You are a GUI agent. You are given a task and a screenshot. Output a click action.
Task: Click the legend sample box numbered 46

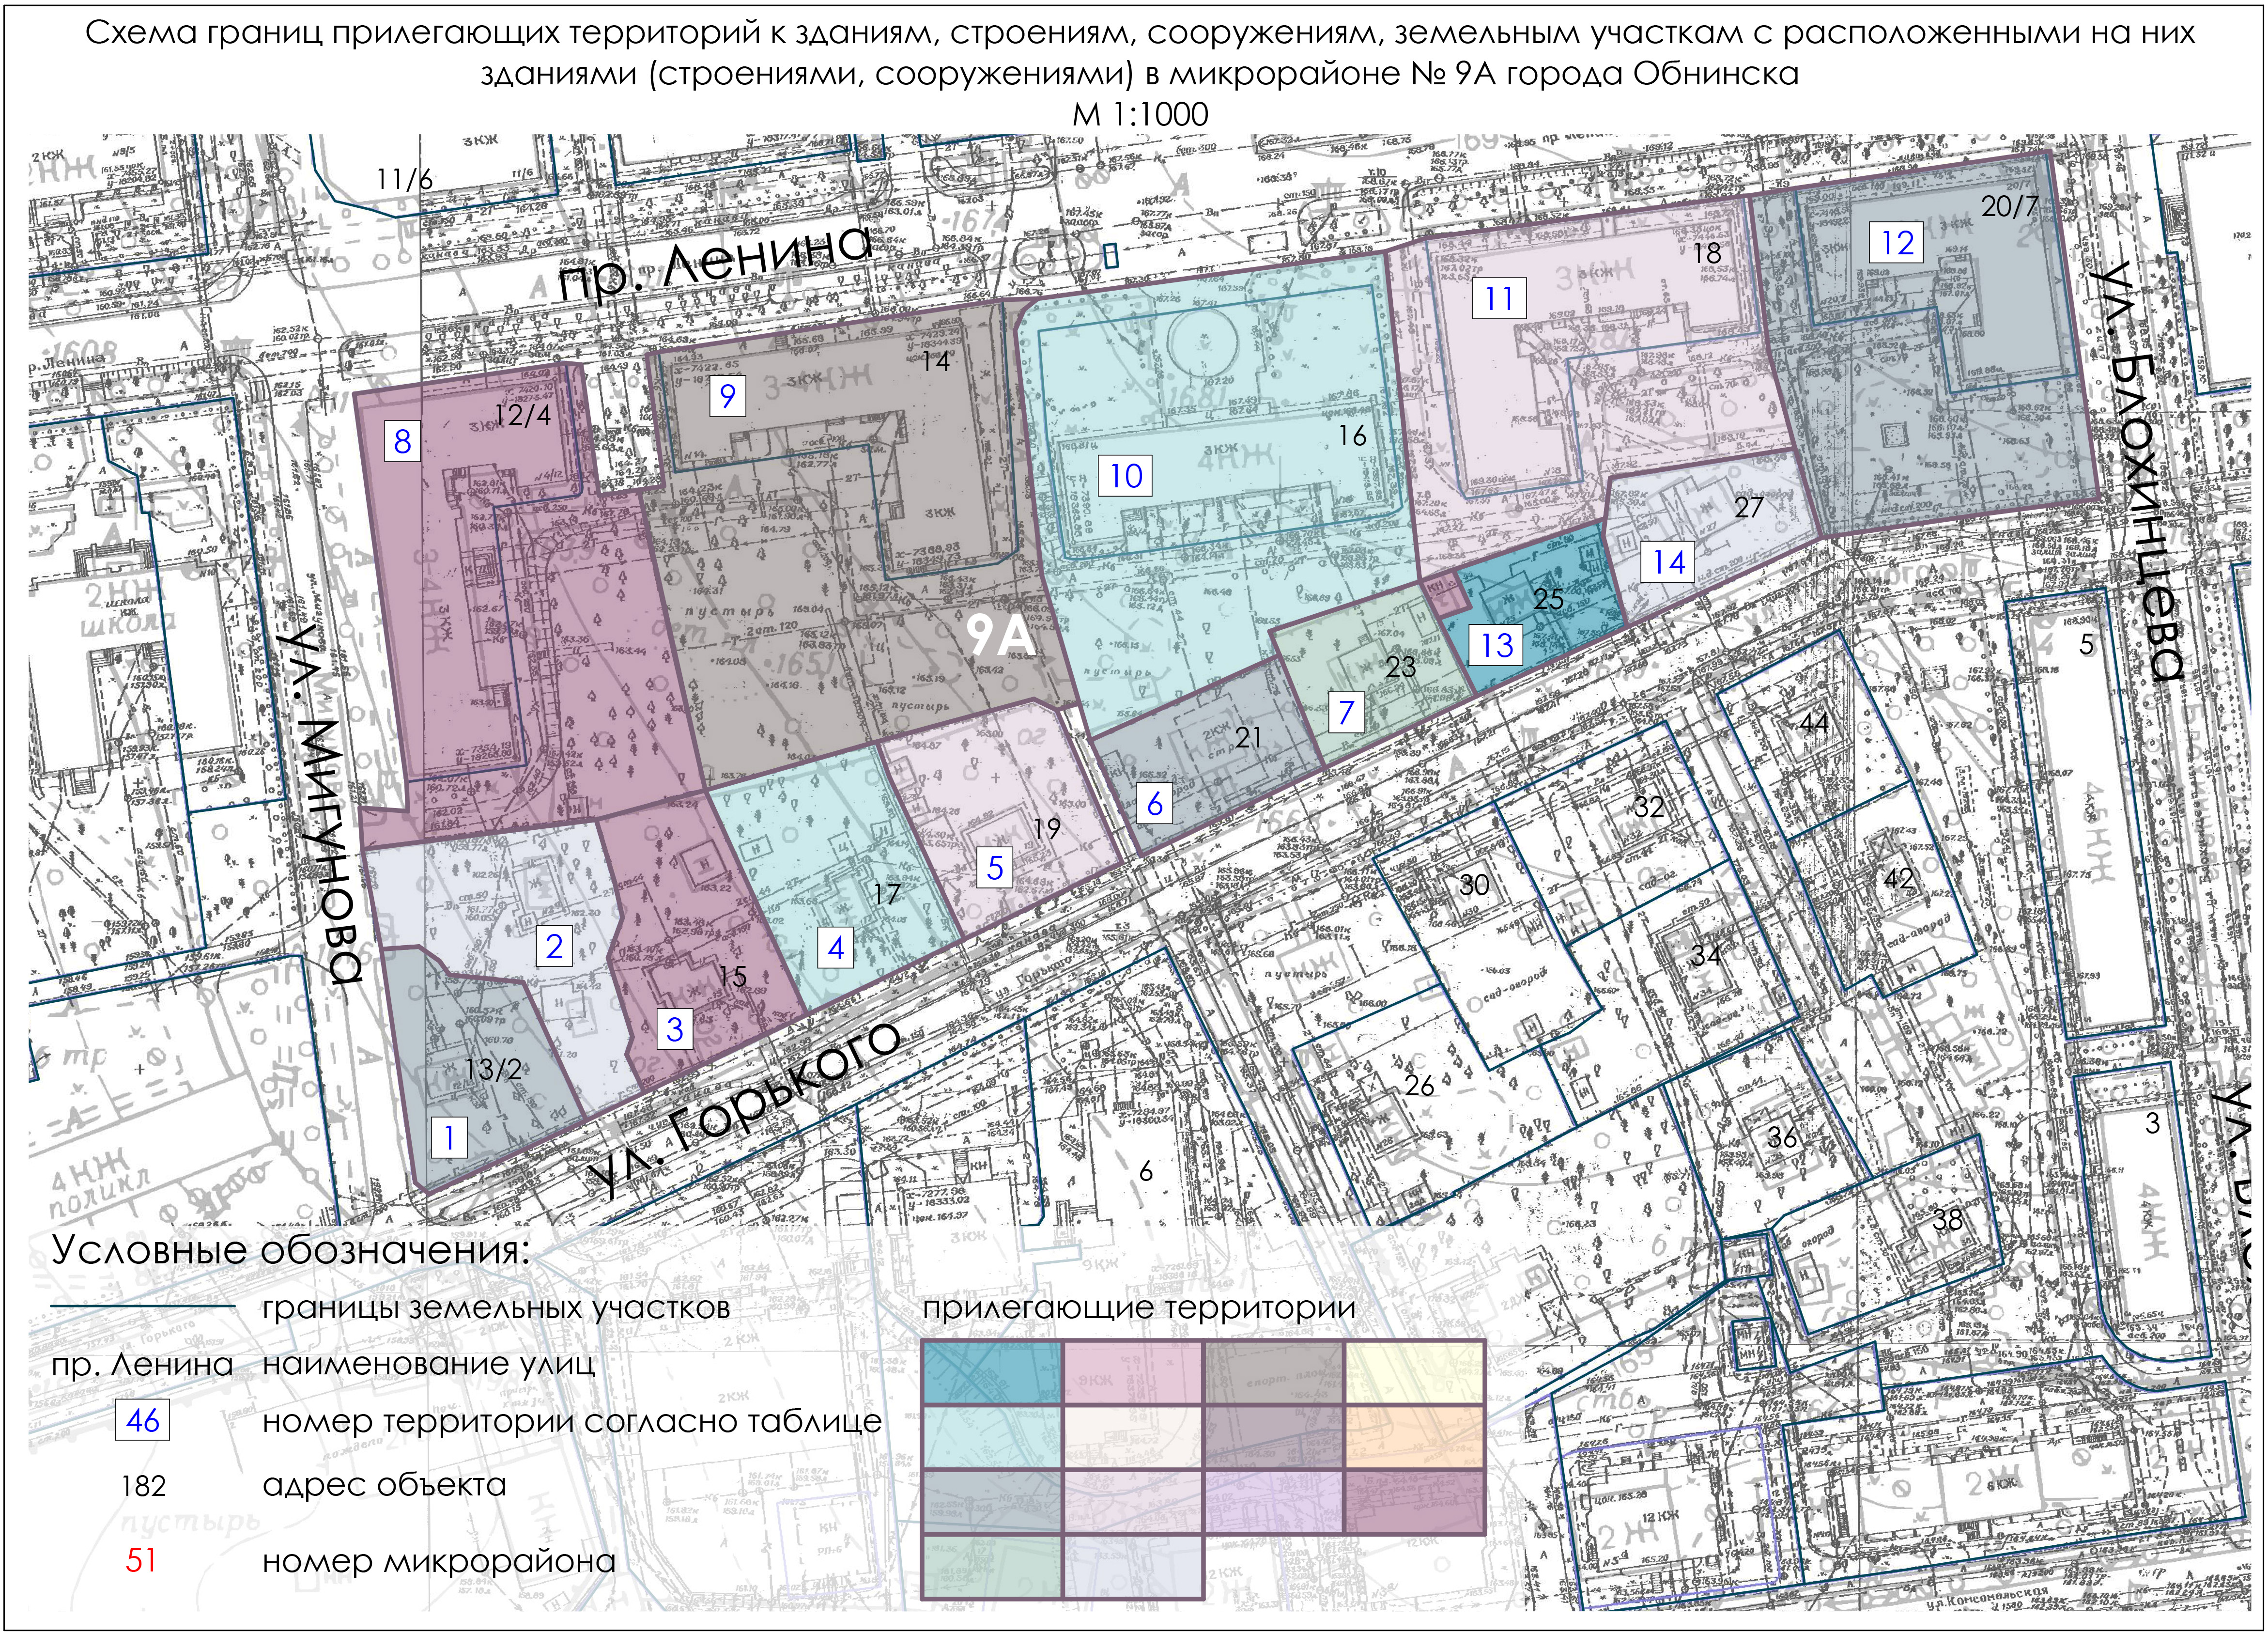[142, 1420]
